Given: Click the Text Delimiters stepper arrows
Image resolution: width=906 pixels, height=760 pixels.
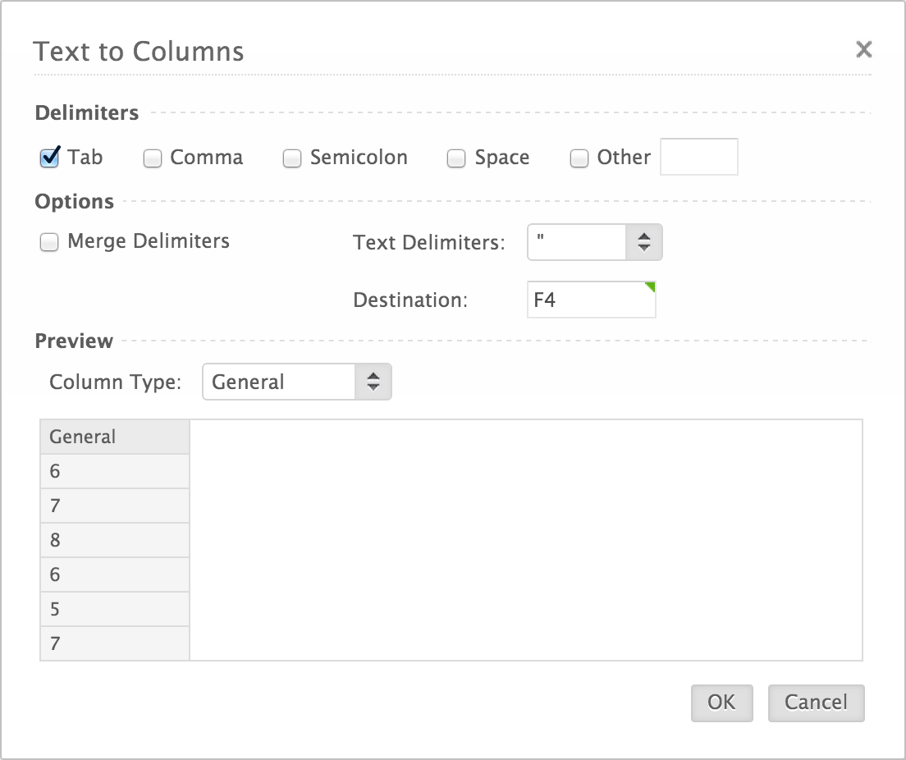Looking at the screenshot, I should 644,242.
